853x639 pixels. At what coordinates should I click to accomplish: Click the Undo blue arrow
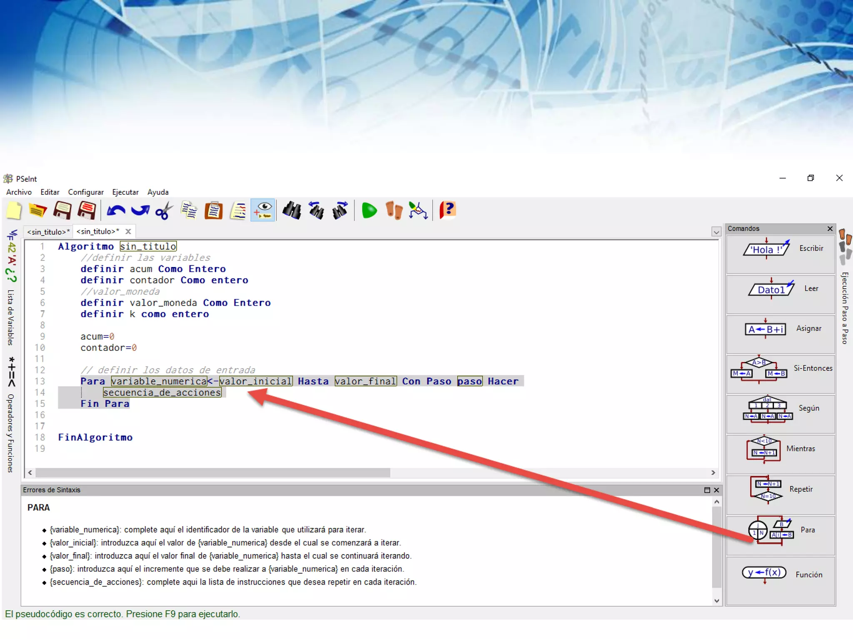point(116,211)
